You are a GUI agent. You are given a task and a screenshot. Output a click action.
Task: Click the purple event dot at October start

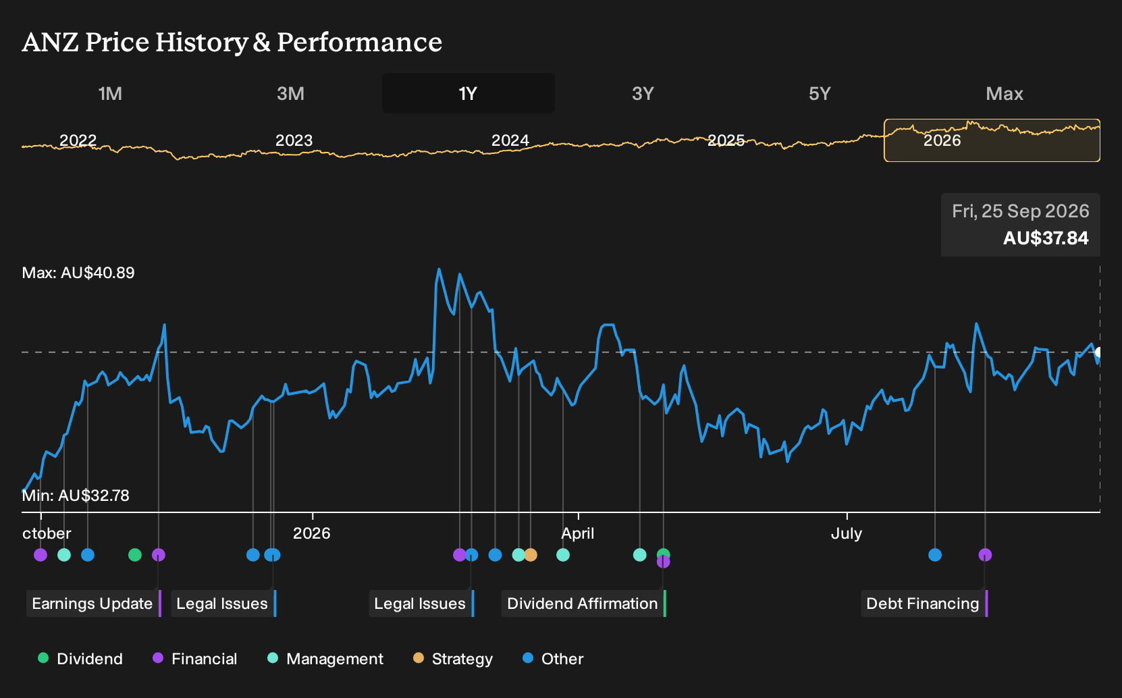(x=41, y=555)
